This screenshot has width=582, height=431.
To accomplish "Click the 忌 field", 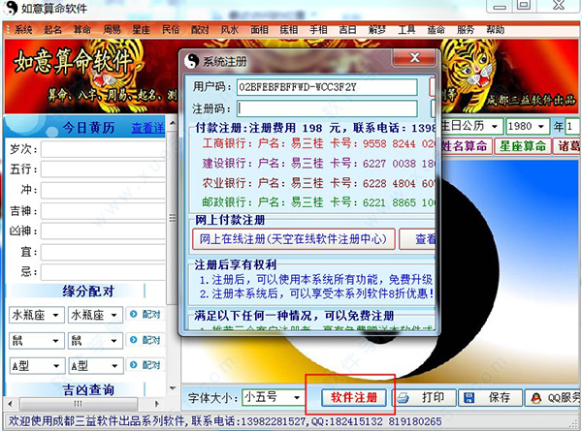I will pos(103,272).
